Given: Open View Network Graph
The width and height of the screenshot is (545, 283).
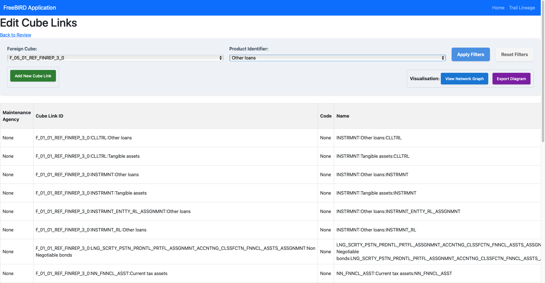Looking at the screenshot, I should [x=464, y=78].
